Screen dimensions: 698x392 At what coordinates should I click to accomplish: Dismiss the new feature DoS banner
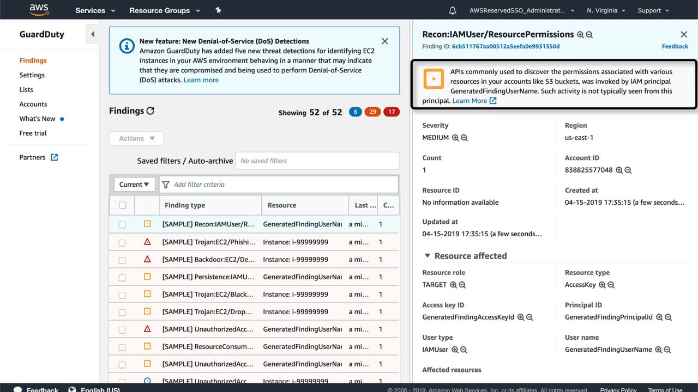[384, 41]
